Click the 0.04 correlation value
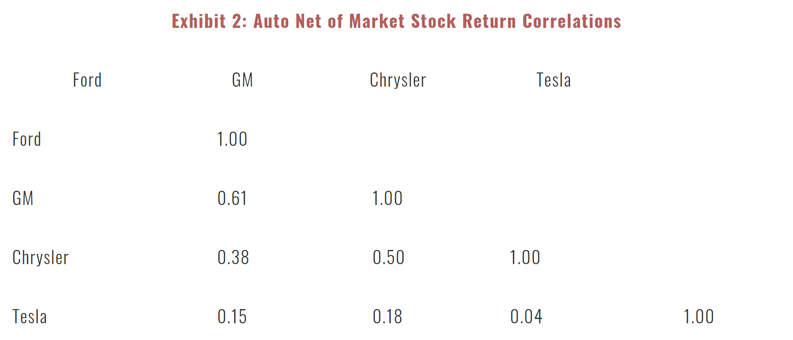This screenshot has height=340, width=793. click(x=526, y=317)
